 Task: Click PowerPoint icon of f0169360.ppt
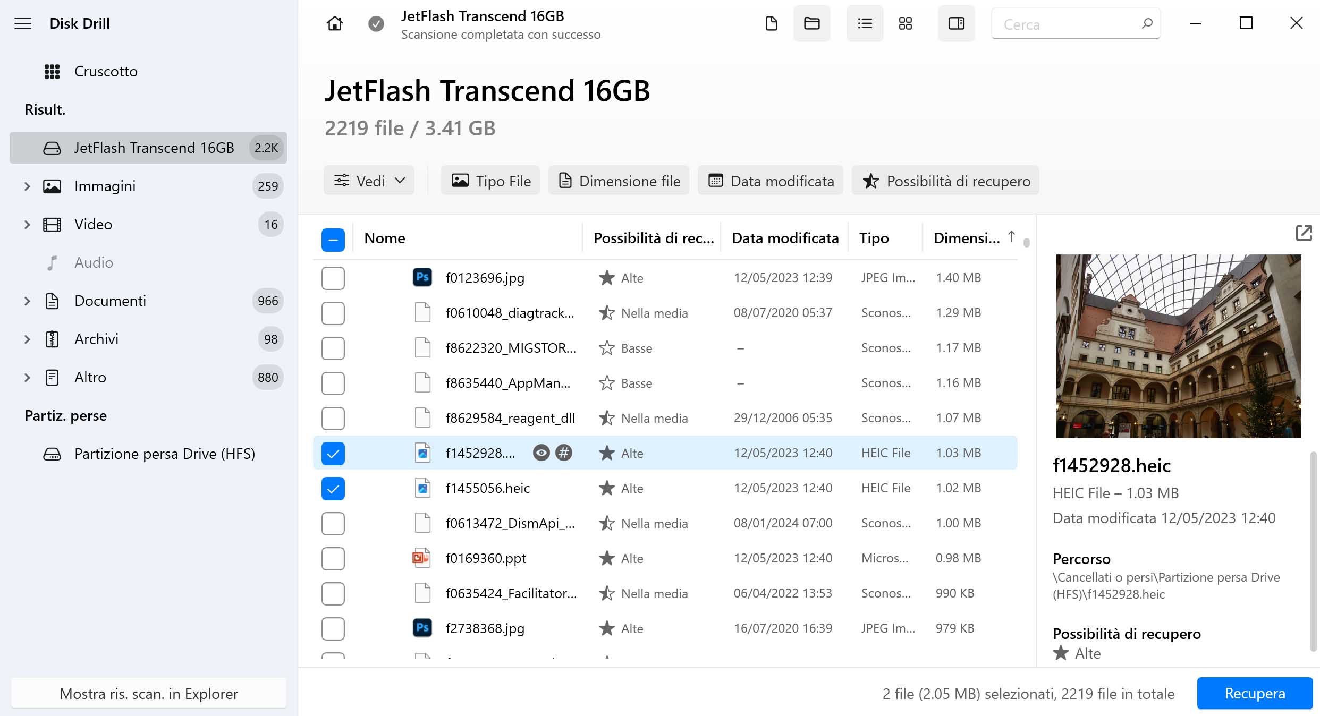point(422,558)
